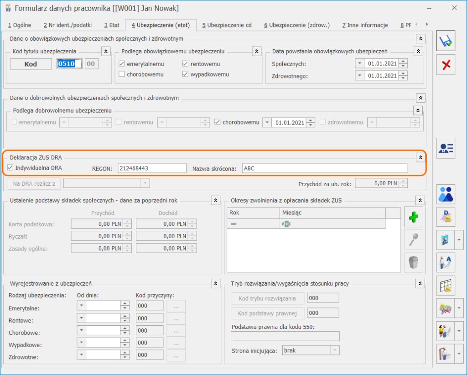Uncheck Indywidualna DRA checkbox
Image resolution: width=467 pixels, height=375 pixels.
(x=10, y=167)
